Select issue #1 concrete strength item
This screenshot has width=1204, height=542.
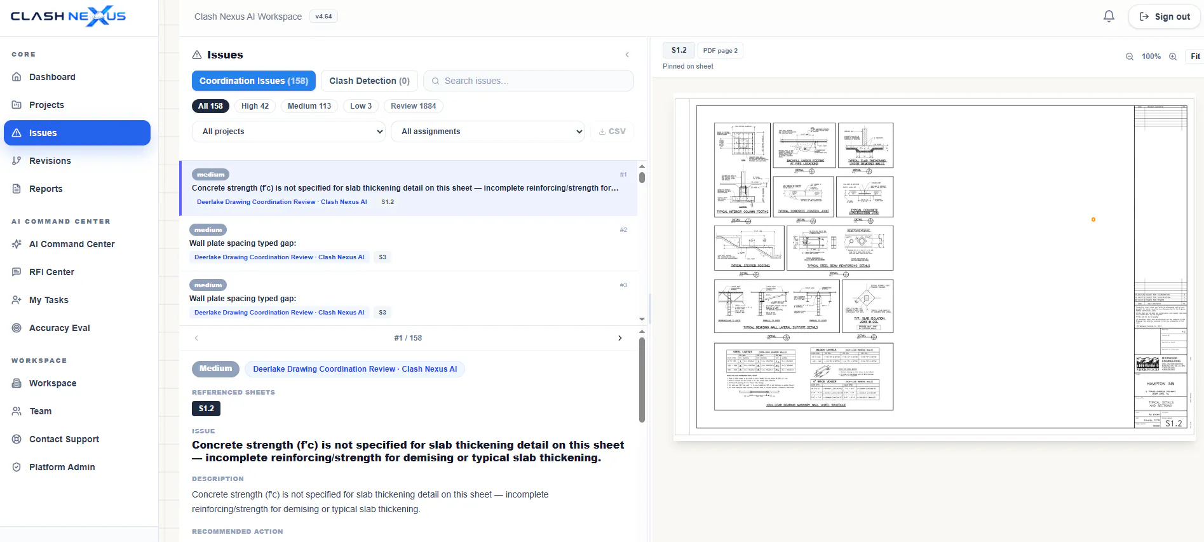point(409,188)
